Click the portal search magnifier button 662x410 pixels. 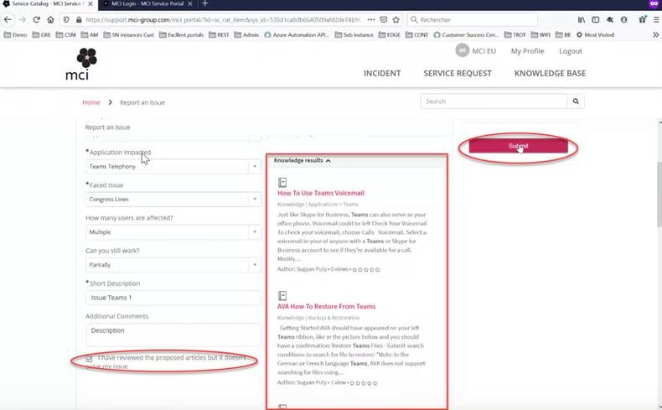[576, 101]
